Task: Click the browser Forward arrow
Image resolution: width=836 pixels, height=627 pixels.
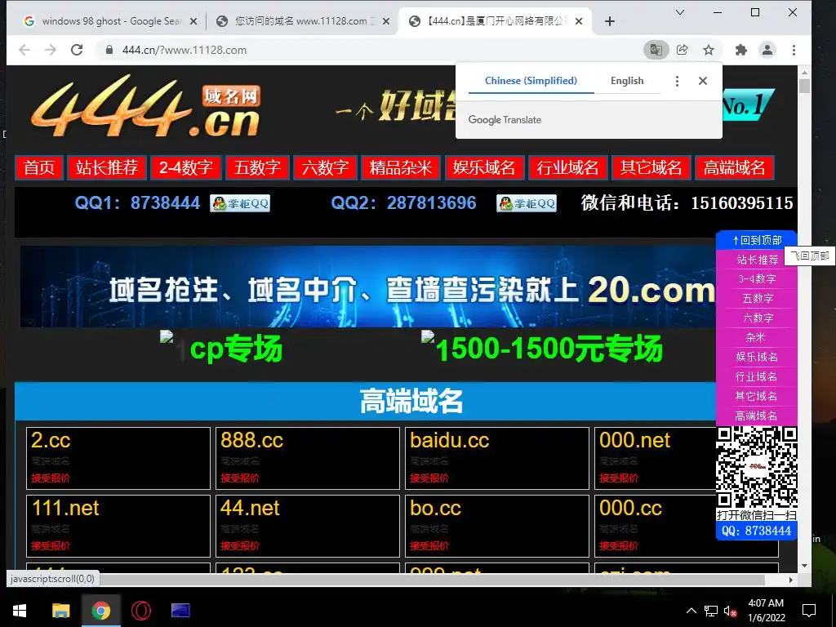Action: [51, 50]
